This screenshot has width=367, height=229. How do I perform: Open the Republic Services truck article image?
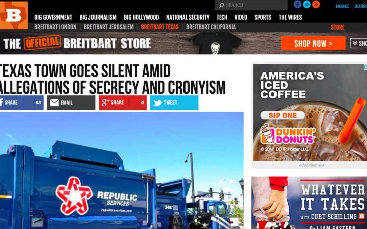click(122, 171)
